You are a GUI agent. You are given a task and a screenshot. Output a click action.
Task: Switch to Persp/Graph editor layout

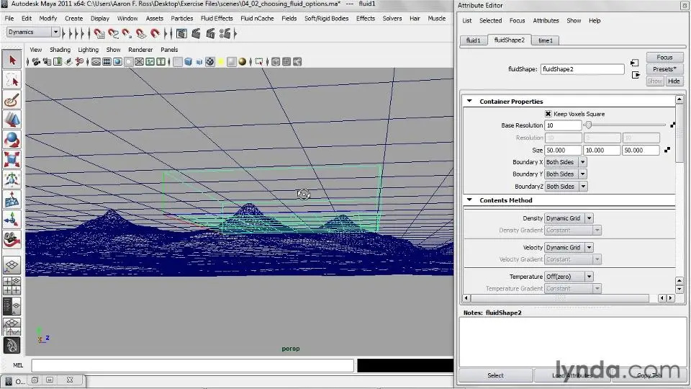point(12,326)
